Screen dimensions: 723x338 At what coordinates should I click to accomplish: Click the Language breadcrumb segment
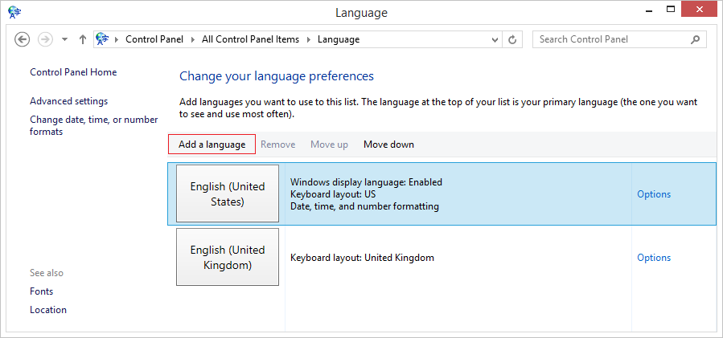click(339, 39)
